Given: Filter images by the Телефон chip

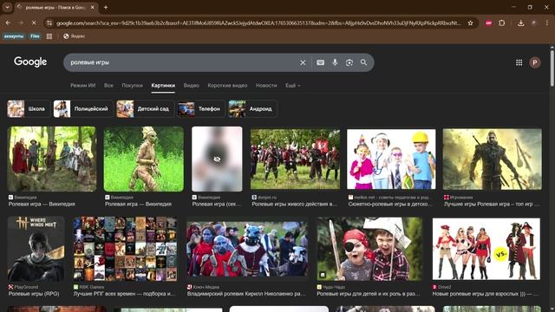Looking at the screenshot, I should (x=200, y=109).
